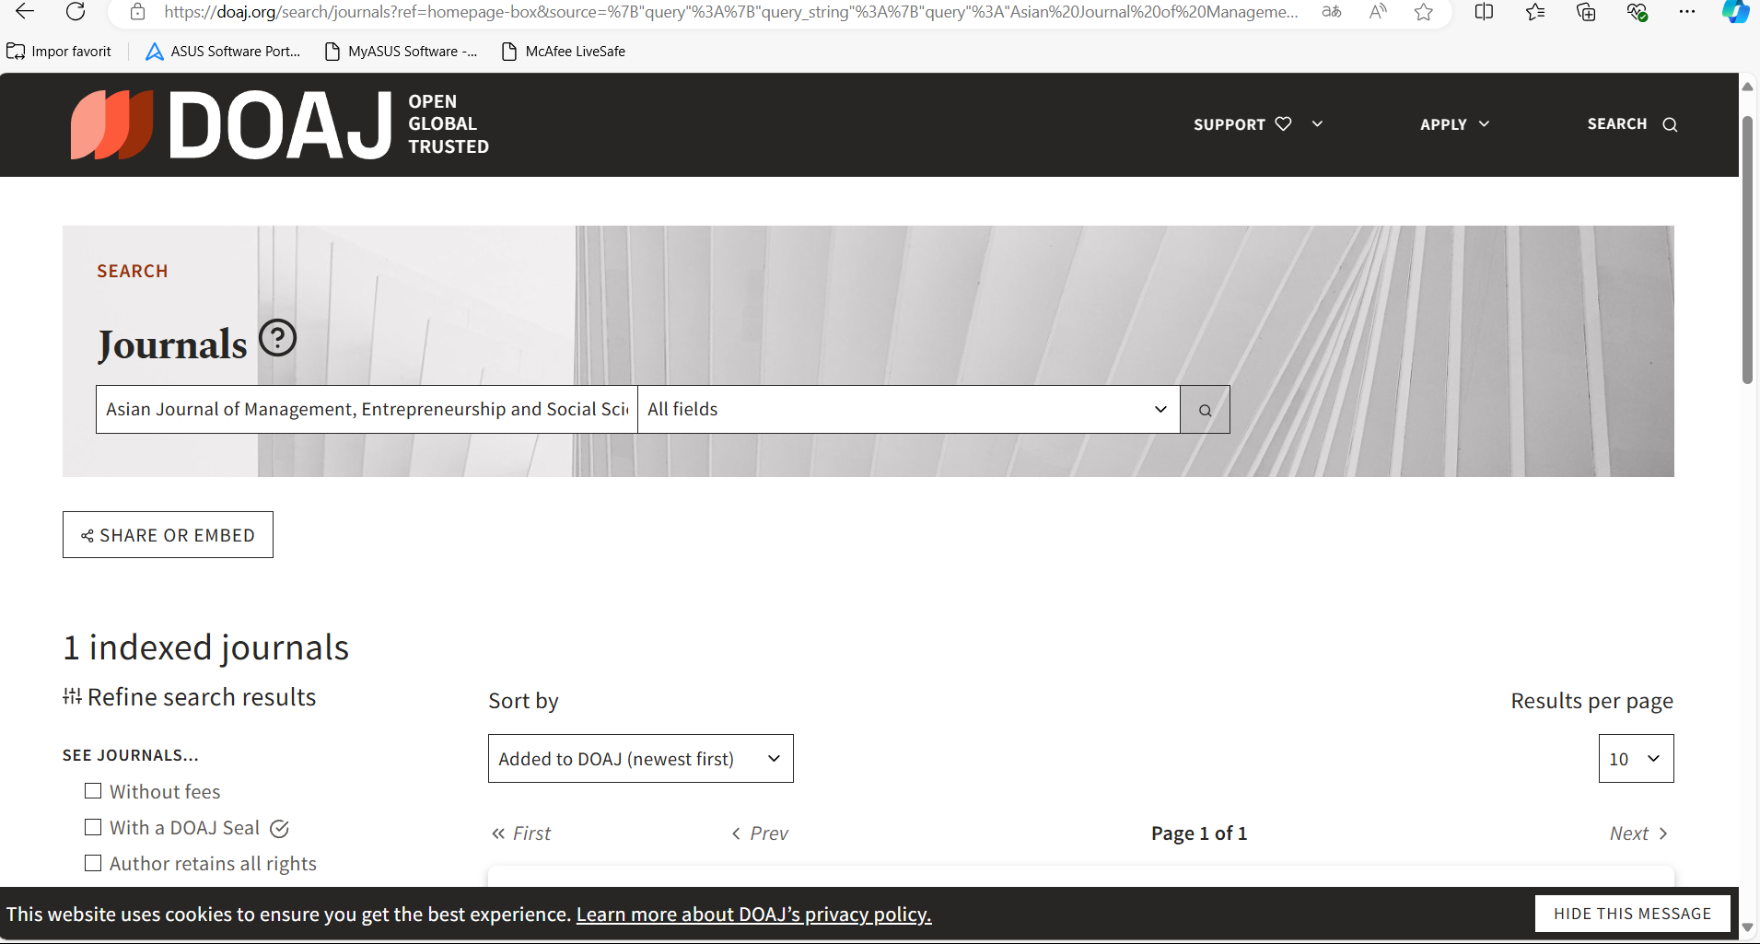Open the All fields dropdown
The image size is (1760, 944).
point(908,410)
